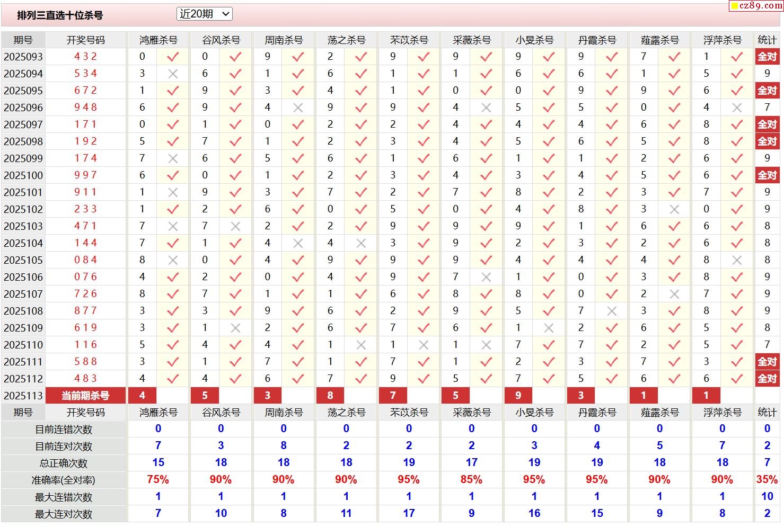Viewport: 784px width, 527px height.
Task: Click the 期号 column header at top
Action: click(x=23, y=40)
